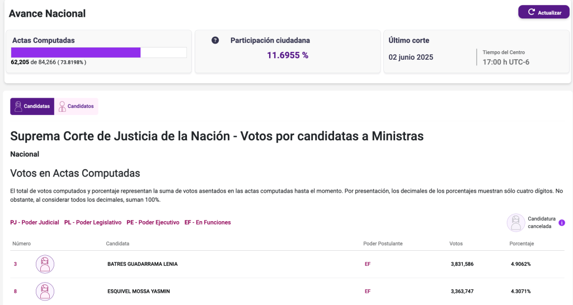This screenshot has height=305, width=573.
Task: Click the Avance Nacional heading
Action: (47, 13)
